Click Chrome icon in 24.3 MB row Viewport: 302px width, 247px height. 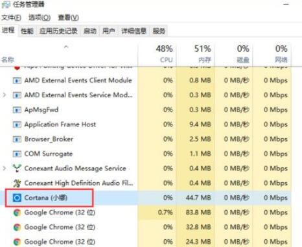coord(17,242)
